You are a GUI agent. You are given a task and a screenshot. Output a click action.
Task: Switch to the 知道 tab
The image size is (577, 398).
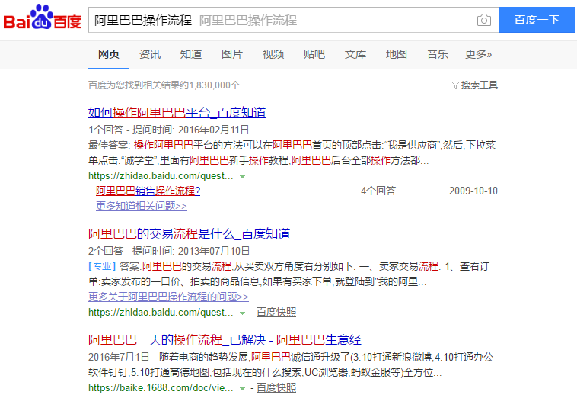pyautogui.click(x=191, y=54)
